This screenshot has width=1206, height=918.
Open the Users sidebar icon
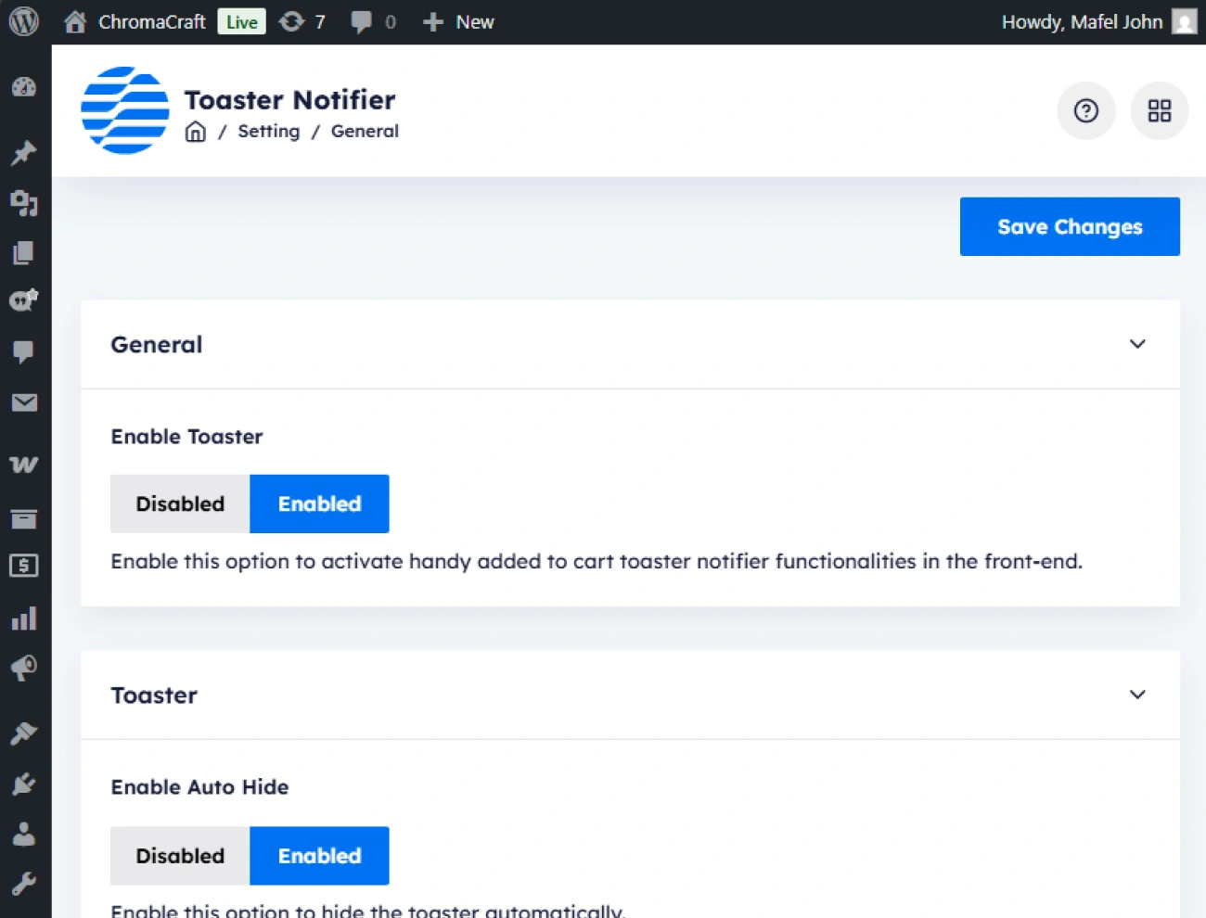pyautogui.click(x=24, y=834)
